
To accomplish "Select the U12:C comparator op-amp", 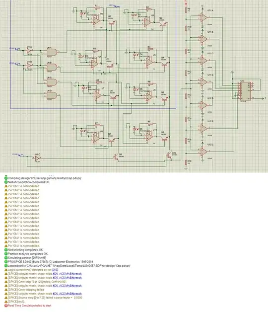I will coord(204,152).
